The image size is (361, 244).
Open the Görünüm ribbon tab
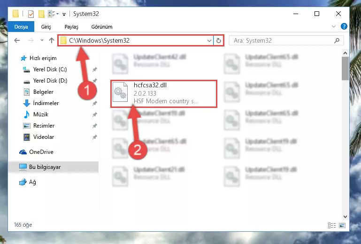click(x=102, y=27)
